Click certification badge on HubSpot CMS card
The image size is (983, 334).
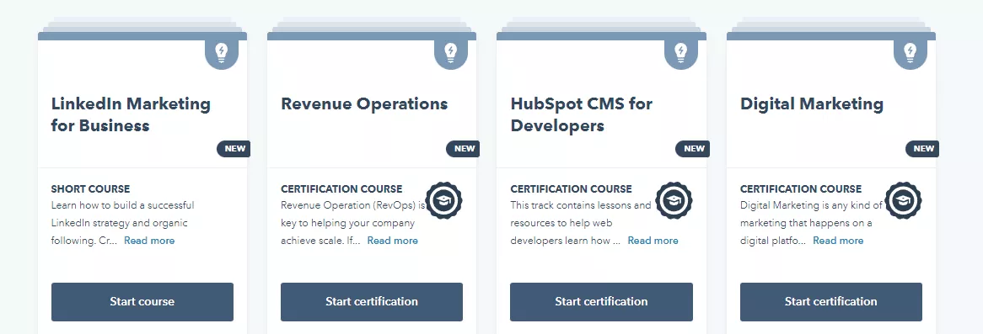pos(674,201)
